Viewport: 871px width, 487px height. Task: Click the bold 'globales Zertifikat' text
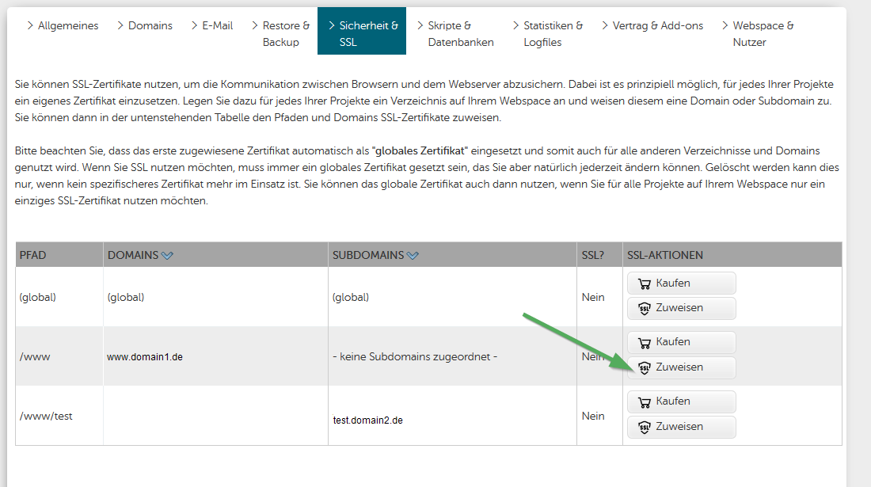(x=420, y=151)
